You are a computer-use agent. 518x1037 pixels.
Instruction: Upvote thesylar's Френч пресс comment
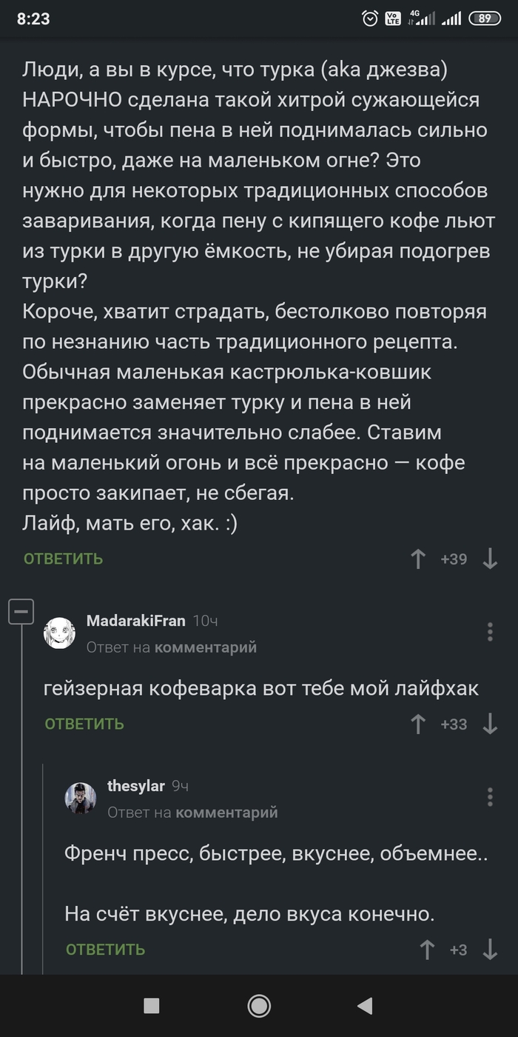point(427,949)
